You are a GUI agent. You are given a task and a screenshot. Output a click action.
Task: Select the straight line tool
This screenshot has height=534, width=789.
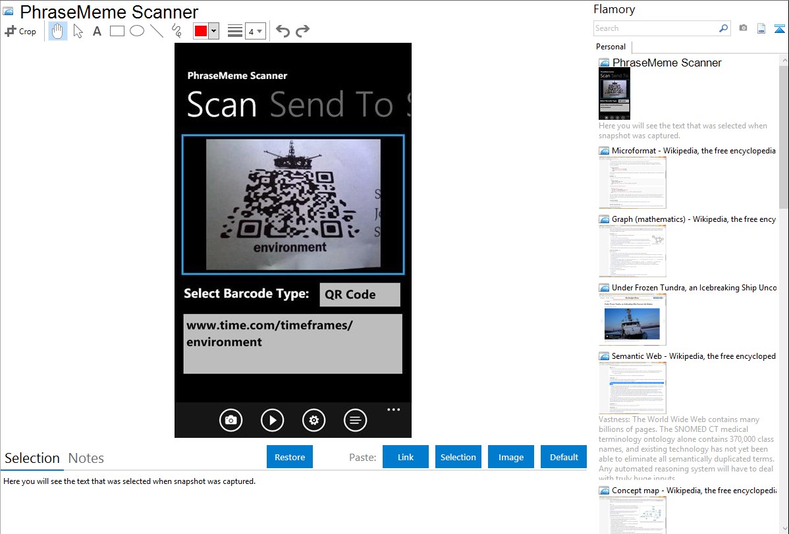click(157, 31)
